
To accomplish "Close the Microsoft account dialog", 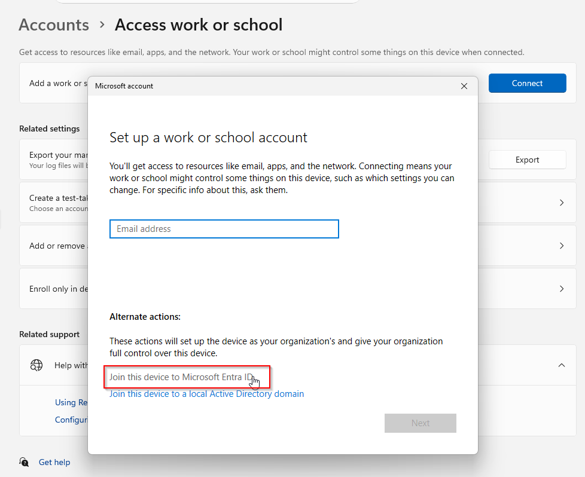I will point(464,86).
